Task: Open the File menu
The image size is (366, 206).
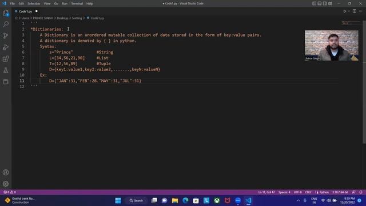Action: point(13,3)
